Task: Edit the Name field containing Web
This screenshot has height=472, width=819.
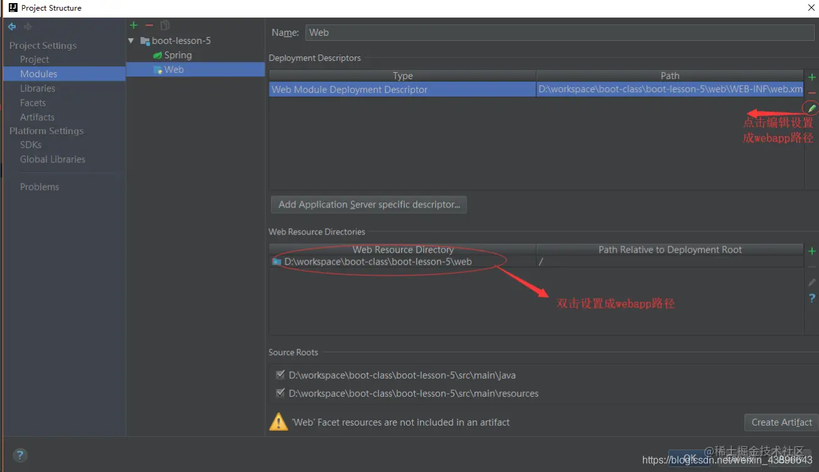Action: (560, 33)
